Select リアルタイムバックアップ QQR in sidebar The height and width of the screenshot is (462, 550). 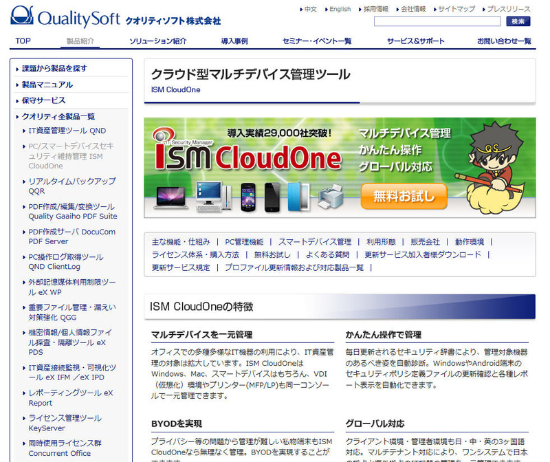[71, 186]
